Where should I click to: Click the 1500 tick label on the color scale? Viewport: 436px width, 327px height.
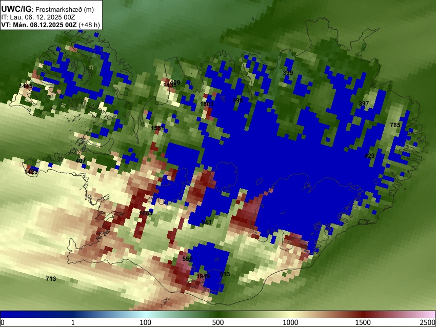coord(363,322)
